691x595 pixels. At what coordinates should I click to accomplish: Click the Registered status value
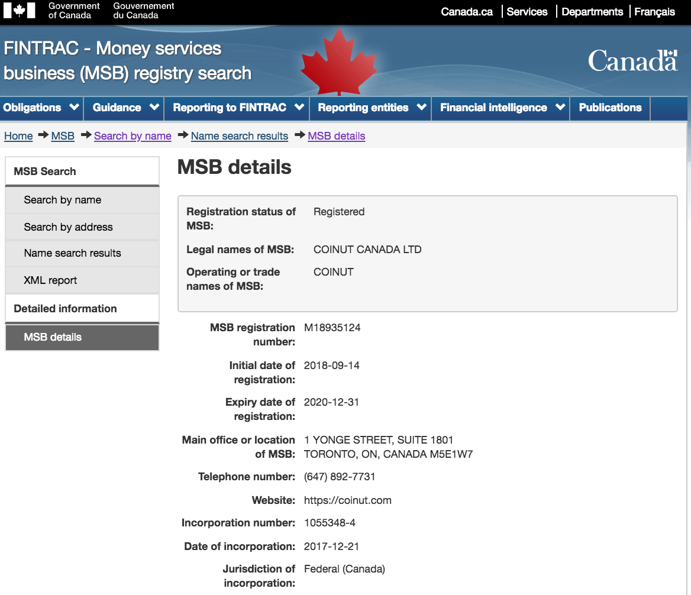point(339,212)
